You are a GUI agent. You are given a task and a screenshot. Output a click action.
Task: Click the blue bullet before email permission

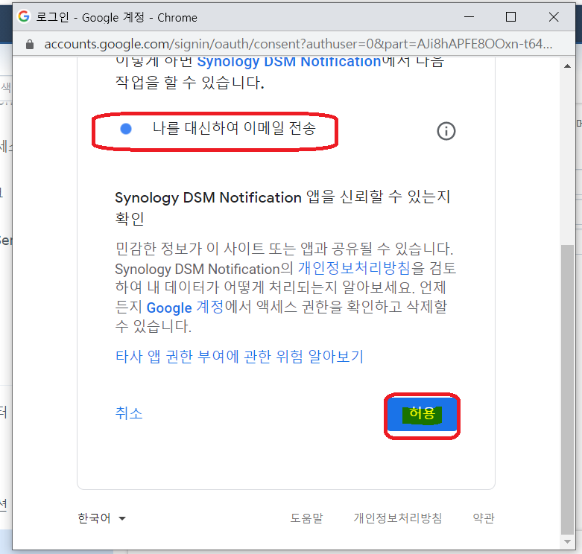click(126, 129)
